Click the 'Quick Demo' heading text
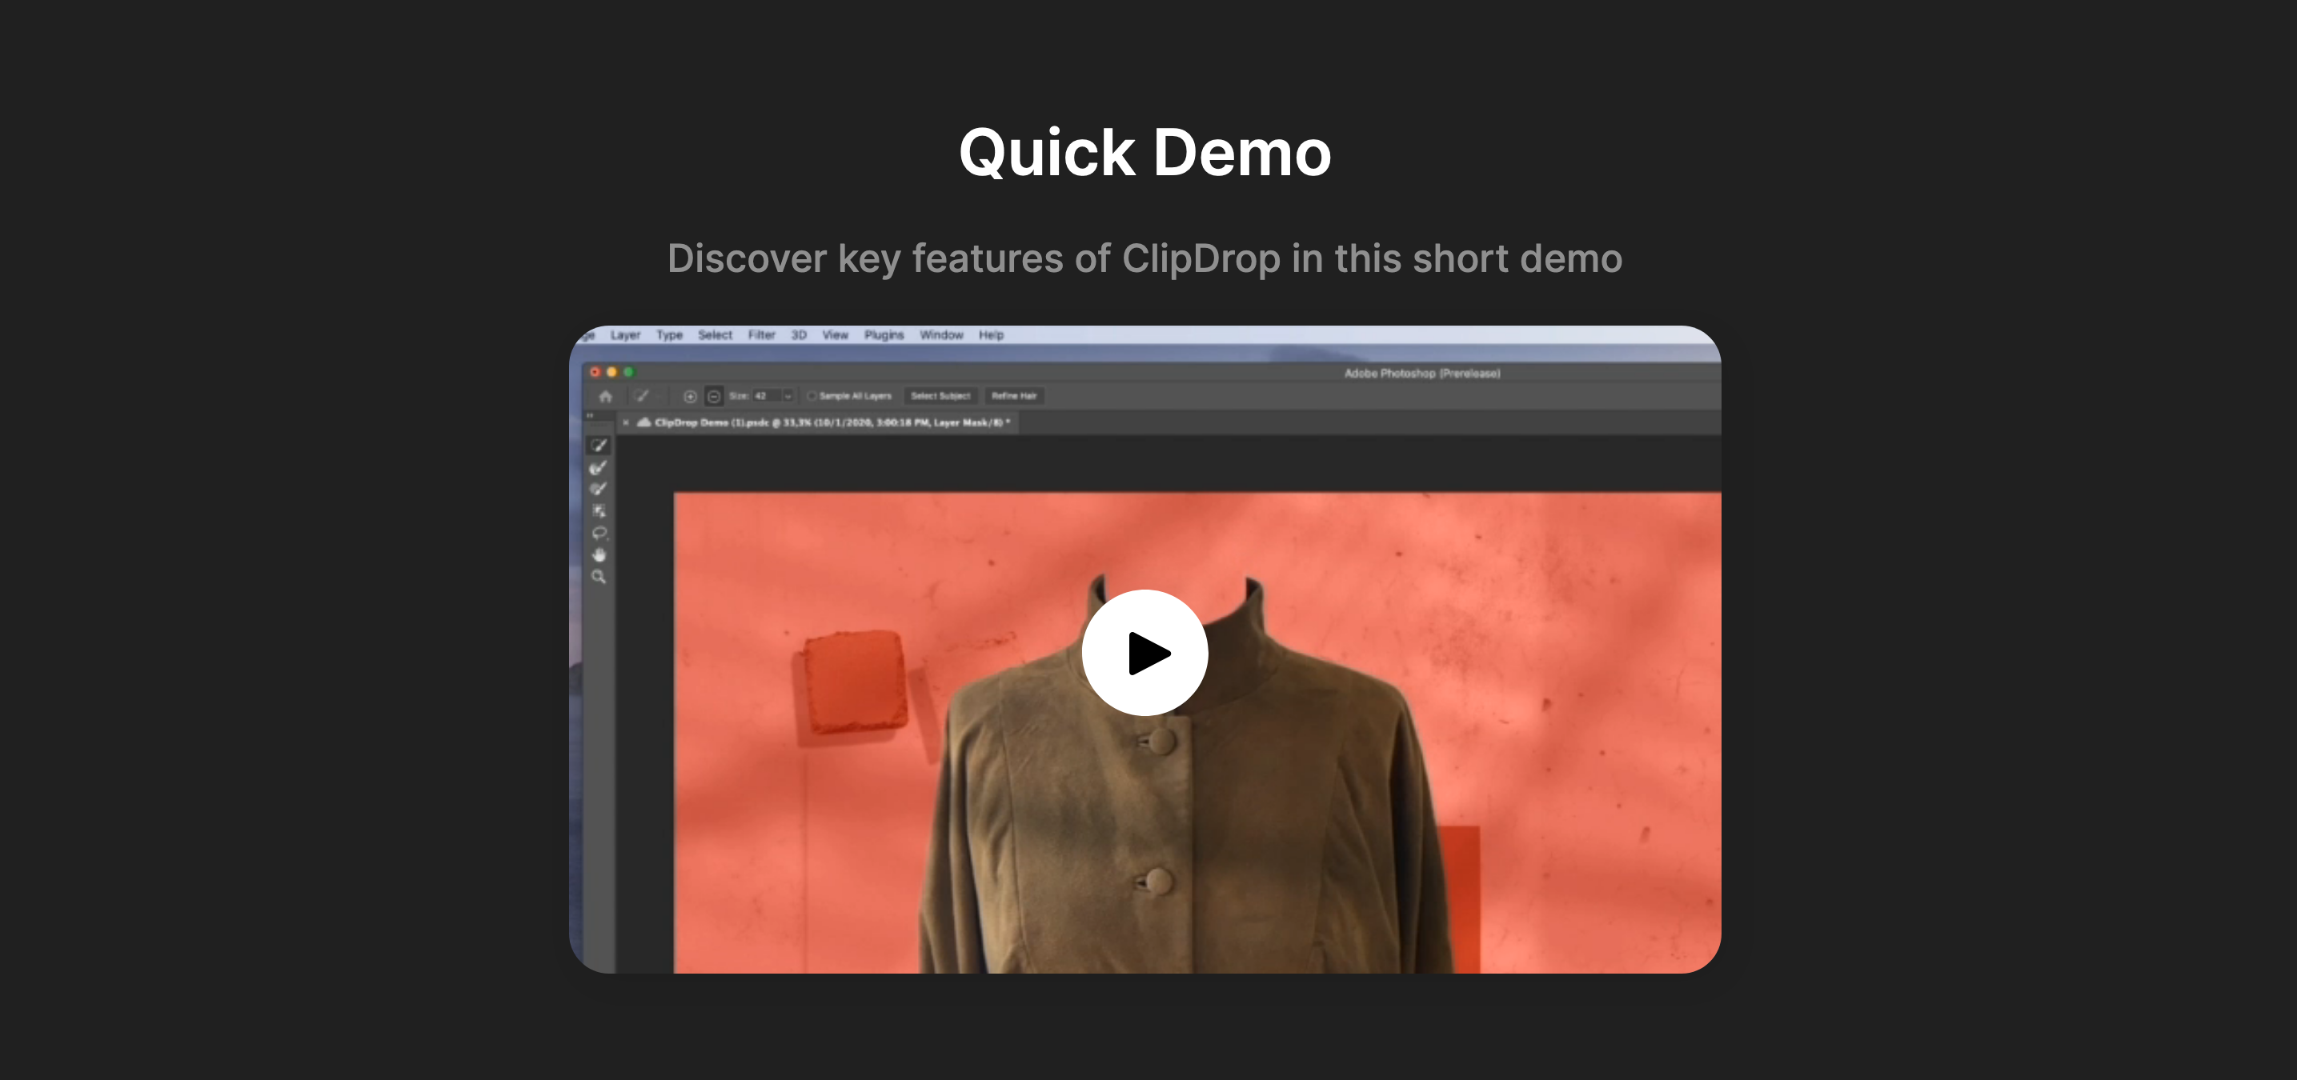The width and height of the screenshot is (2297, 1080). click(1145, 152)
